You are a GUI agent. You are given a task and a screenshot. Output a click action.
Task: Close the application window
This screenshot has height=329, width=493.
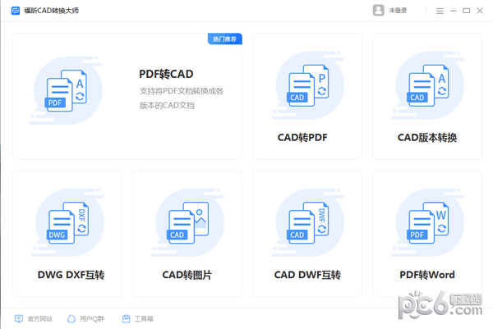tap(480, 11)
